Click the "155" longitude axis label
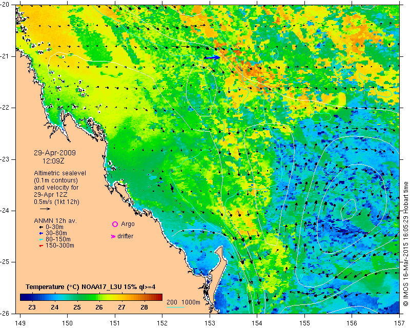 pyautogui.click(x=304, y=323)
